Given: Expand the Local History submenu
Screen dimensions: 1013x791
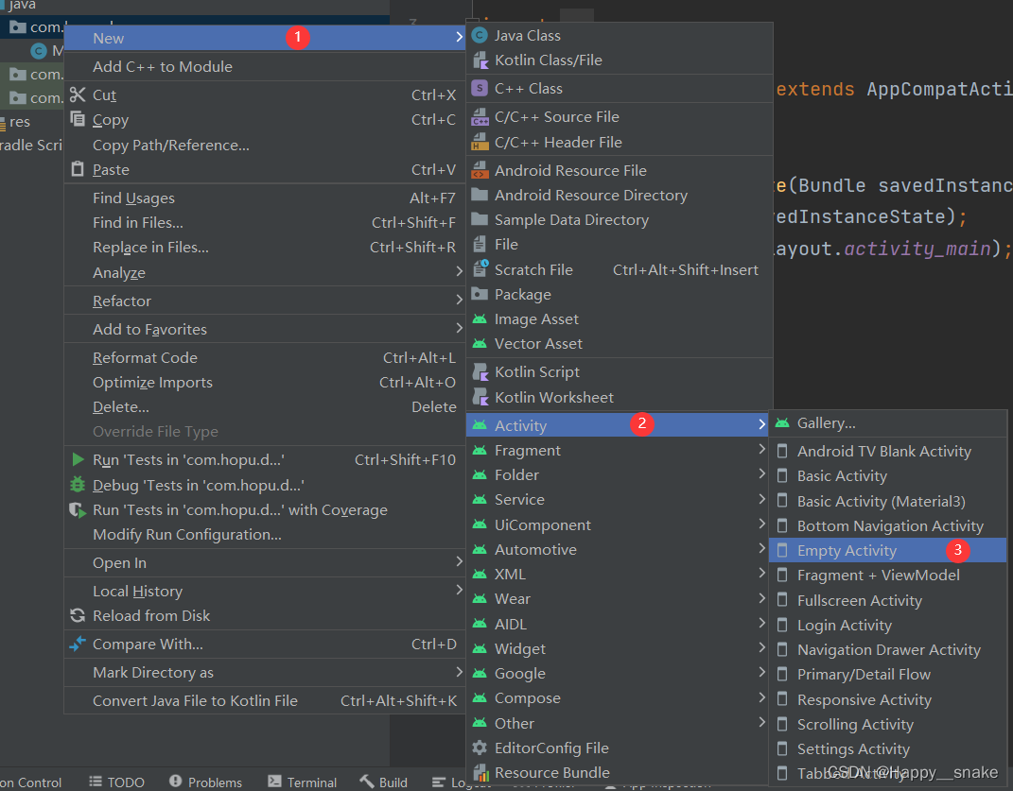Looking at the screenshot, I should coord(460,591).
